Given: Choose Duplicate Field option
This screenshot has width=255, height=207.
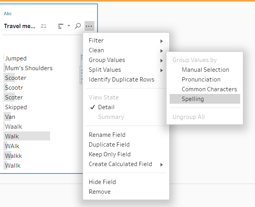Looking at the screenshot, I should click(109, 145).
